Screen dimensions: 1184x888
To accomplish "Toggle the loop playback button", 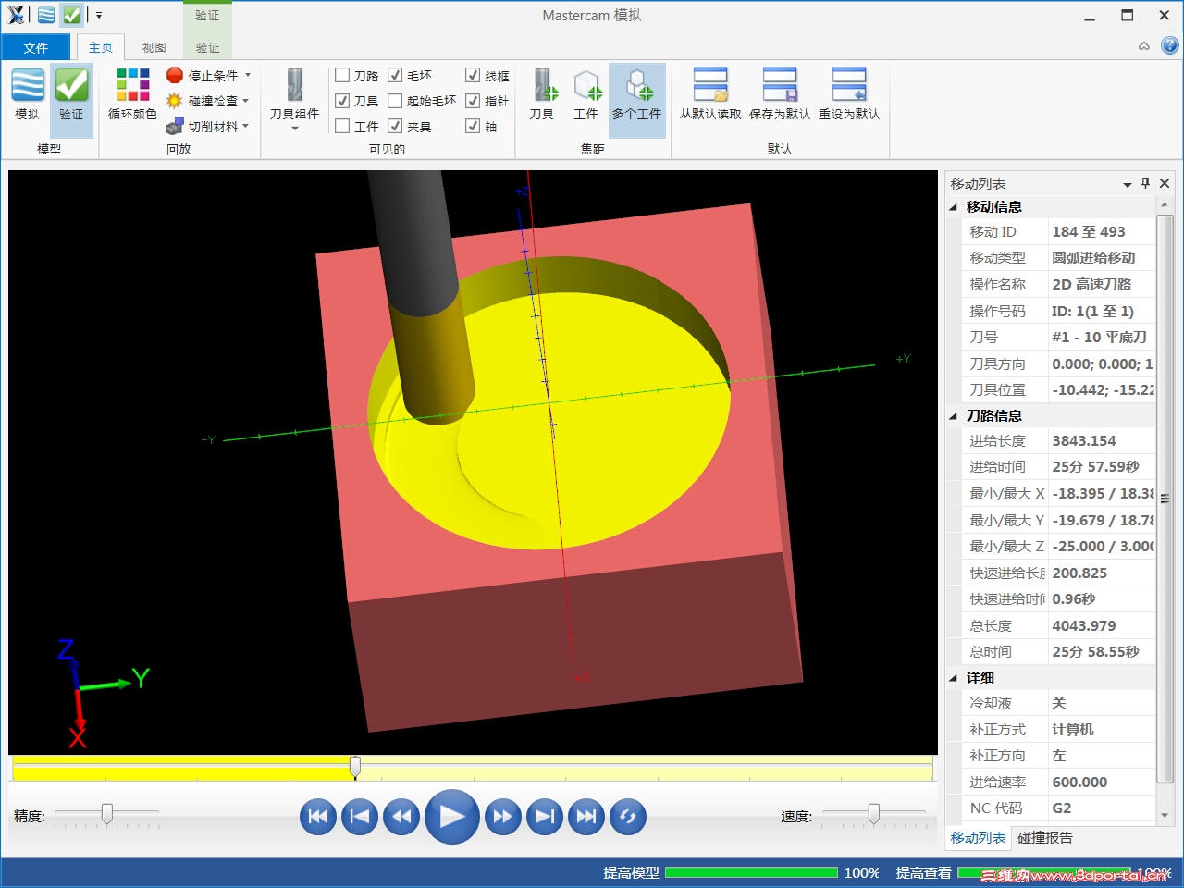I will click(628, 816).
